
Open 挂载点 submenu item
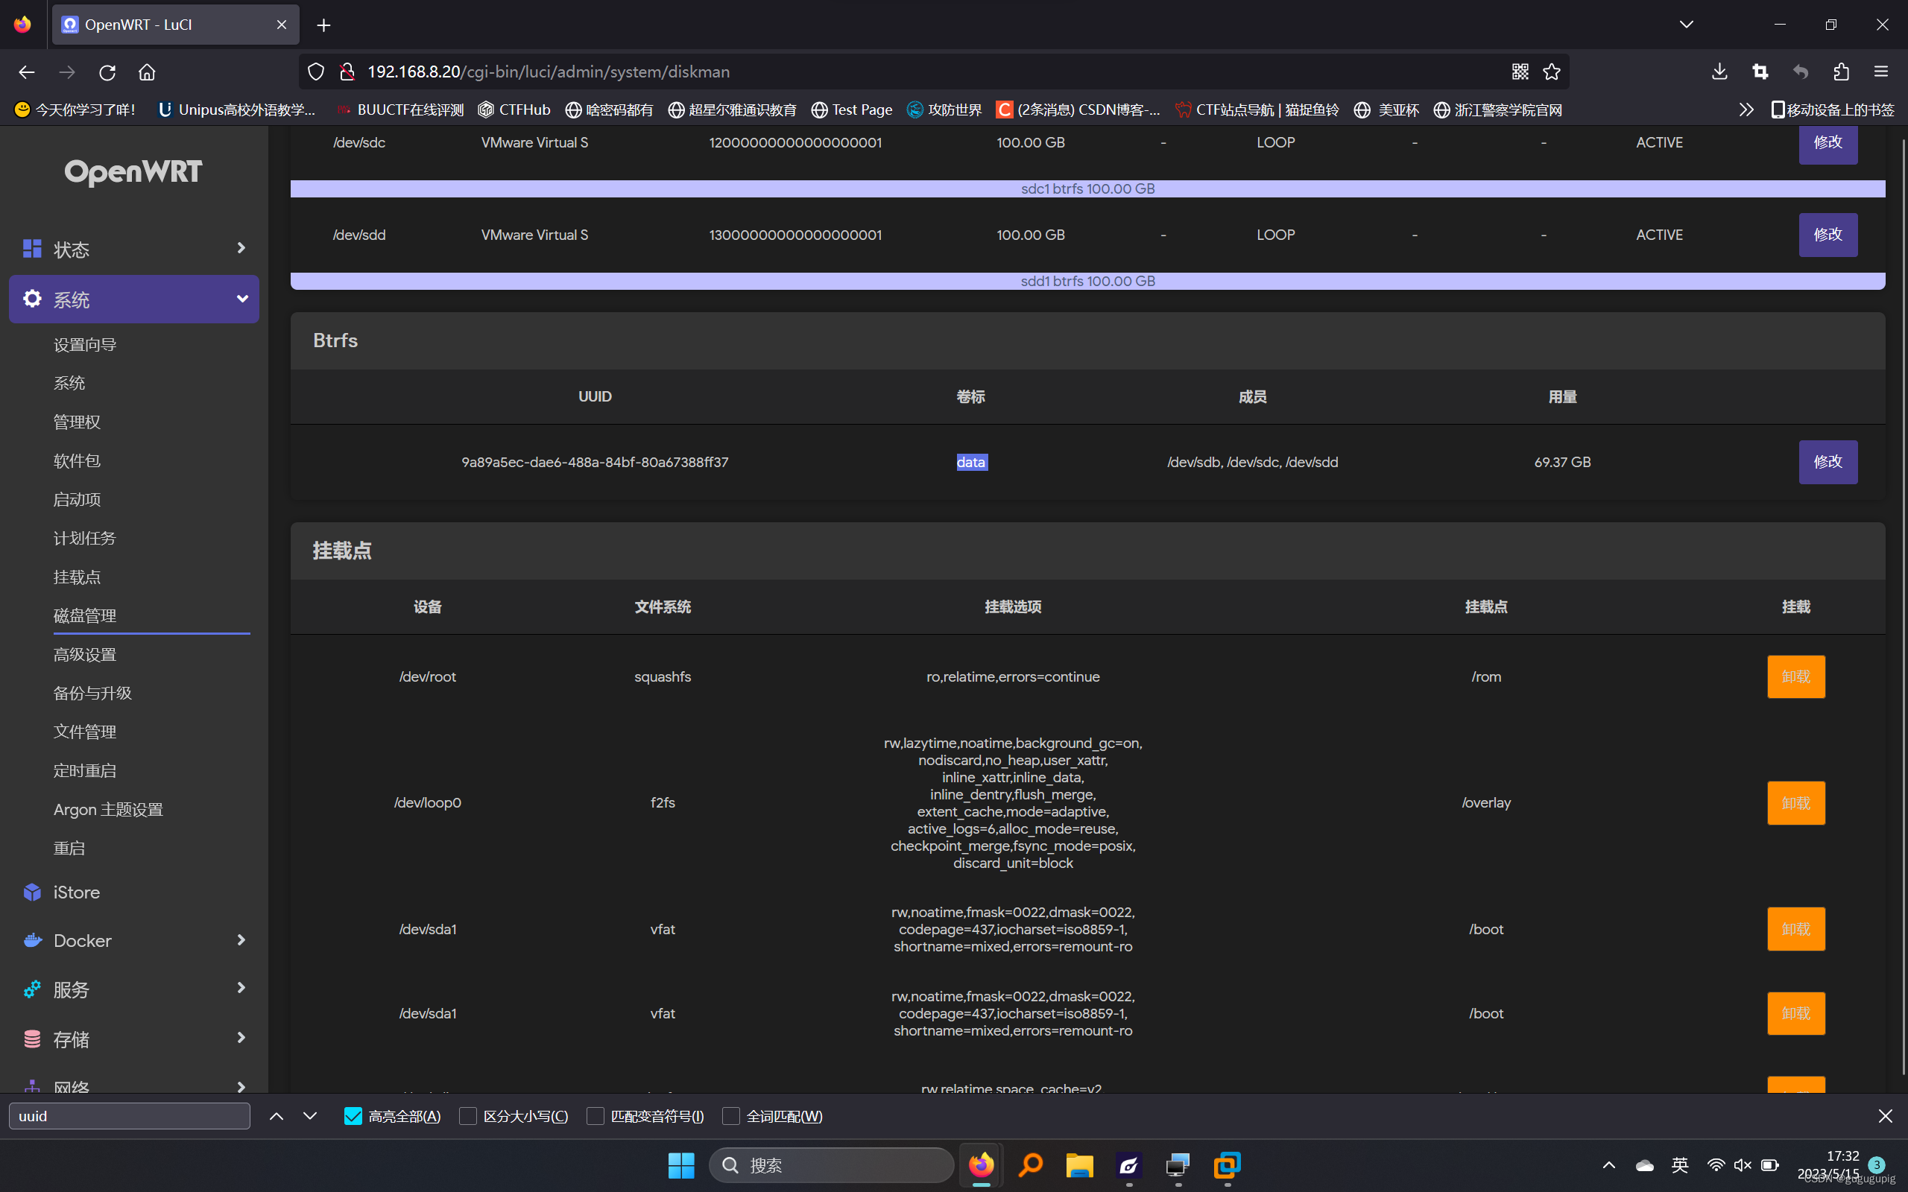pos(78,577)
